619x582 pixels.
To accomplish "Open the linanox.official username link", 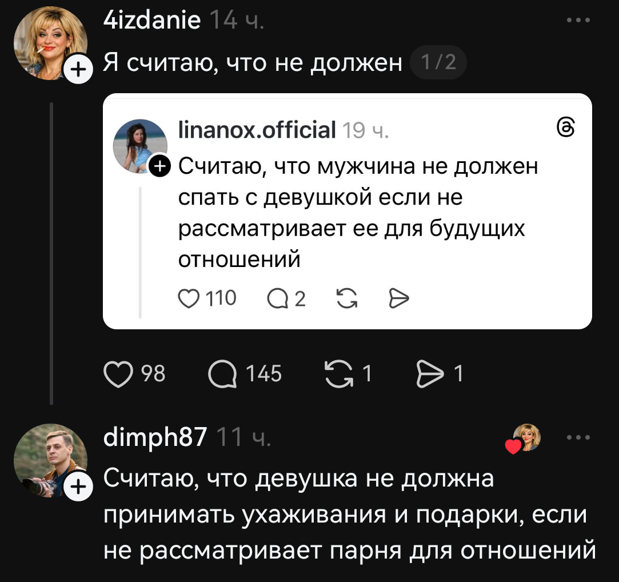I will click(257, 130).
